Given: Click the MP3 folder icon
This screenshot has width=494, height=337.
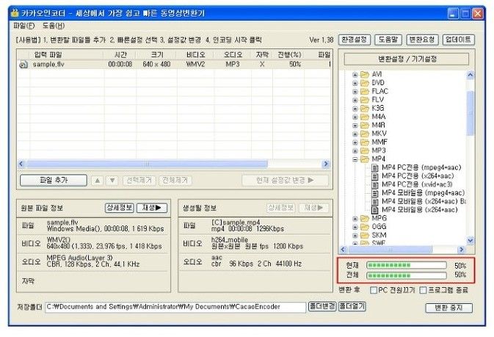Looking at the screenshot, I should [x=365, y=151].
